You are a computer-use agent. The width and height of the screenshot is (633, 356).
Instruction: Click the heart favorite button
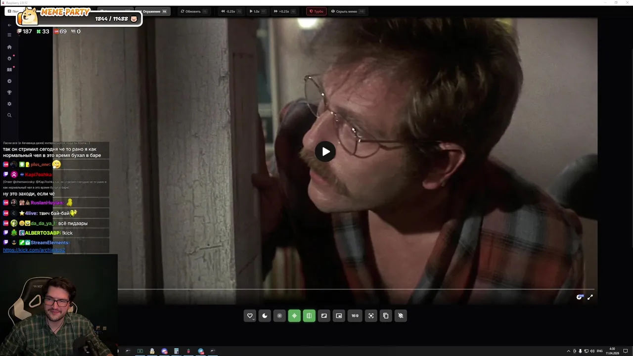[250, 315]
